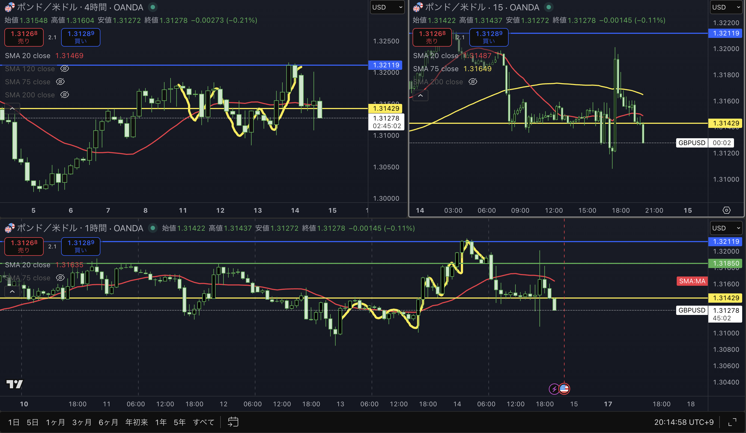Click the US flag economic event icon
Image resolution: width=746 pixels, height=433 pixels.
click(x=564, y=389)
